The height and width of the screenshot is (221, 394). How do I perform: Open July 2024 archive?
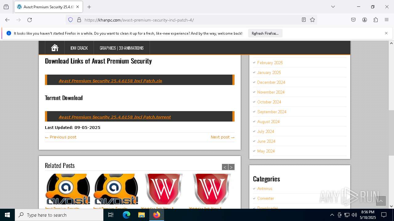tap(266, 131)
